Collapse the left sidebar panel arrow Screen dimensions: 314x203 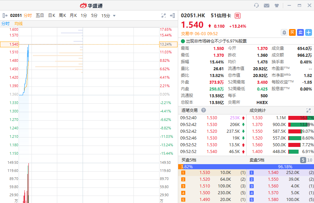[x=5, y=16]
